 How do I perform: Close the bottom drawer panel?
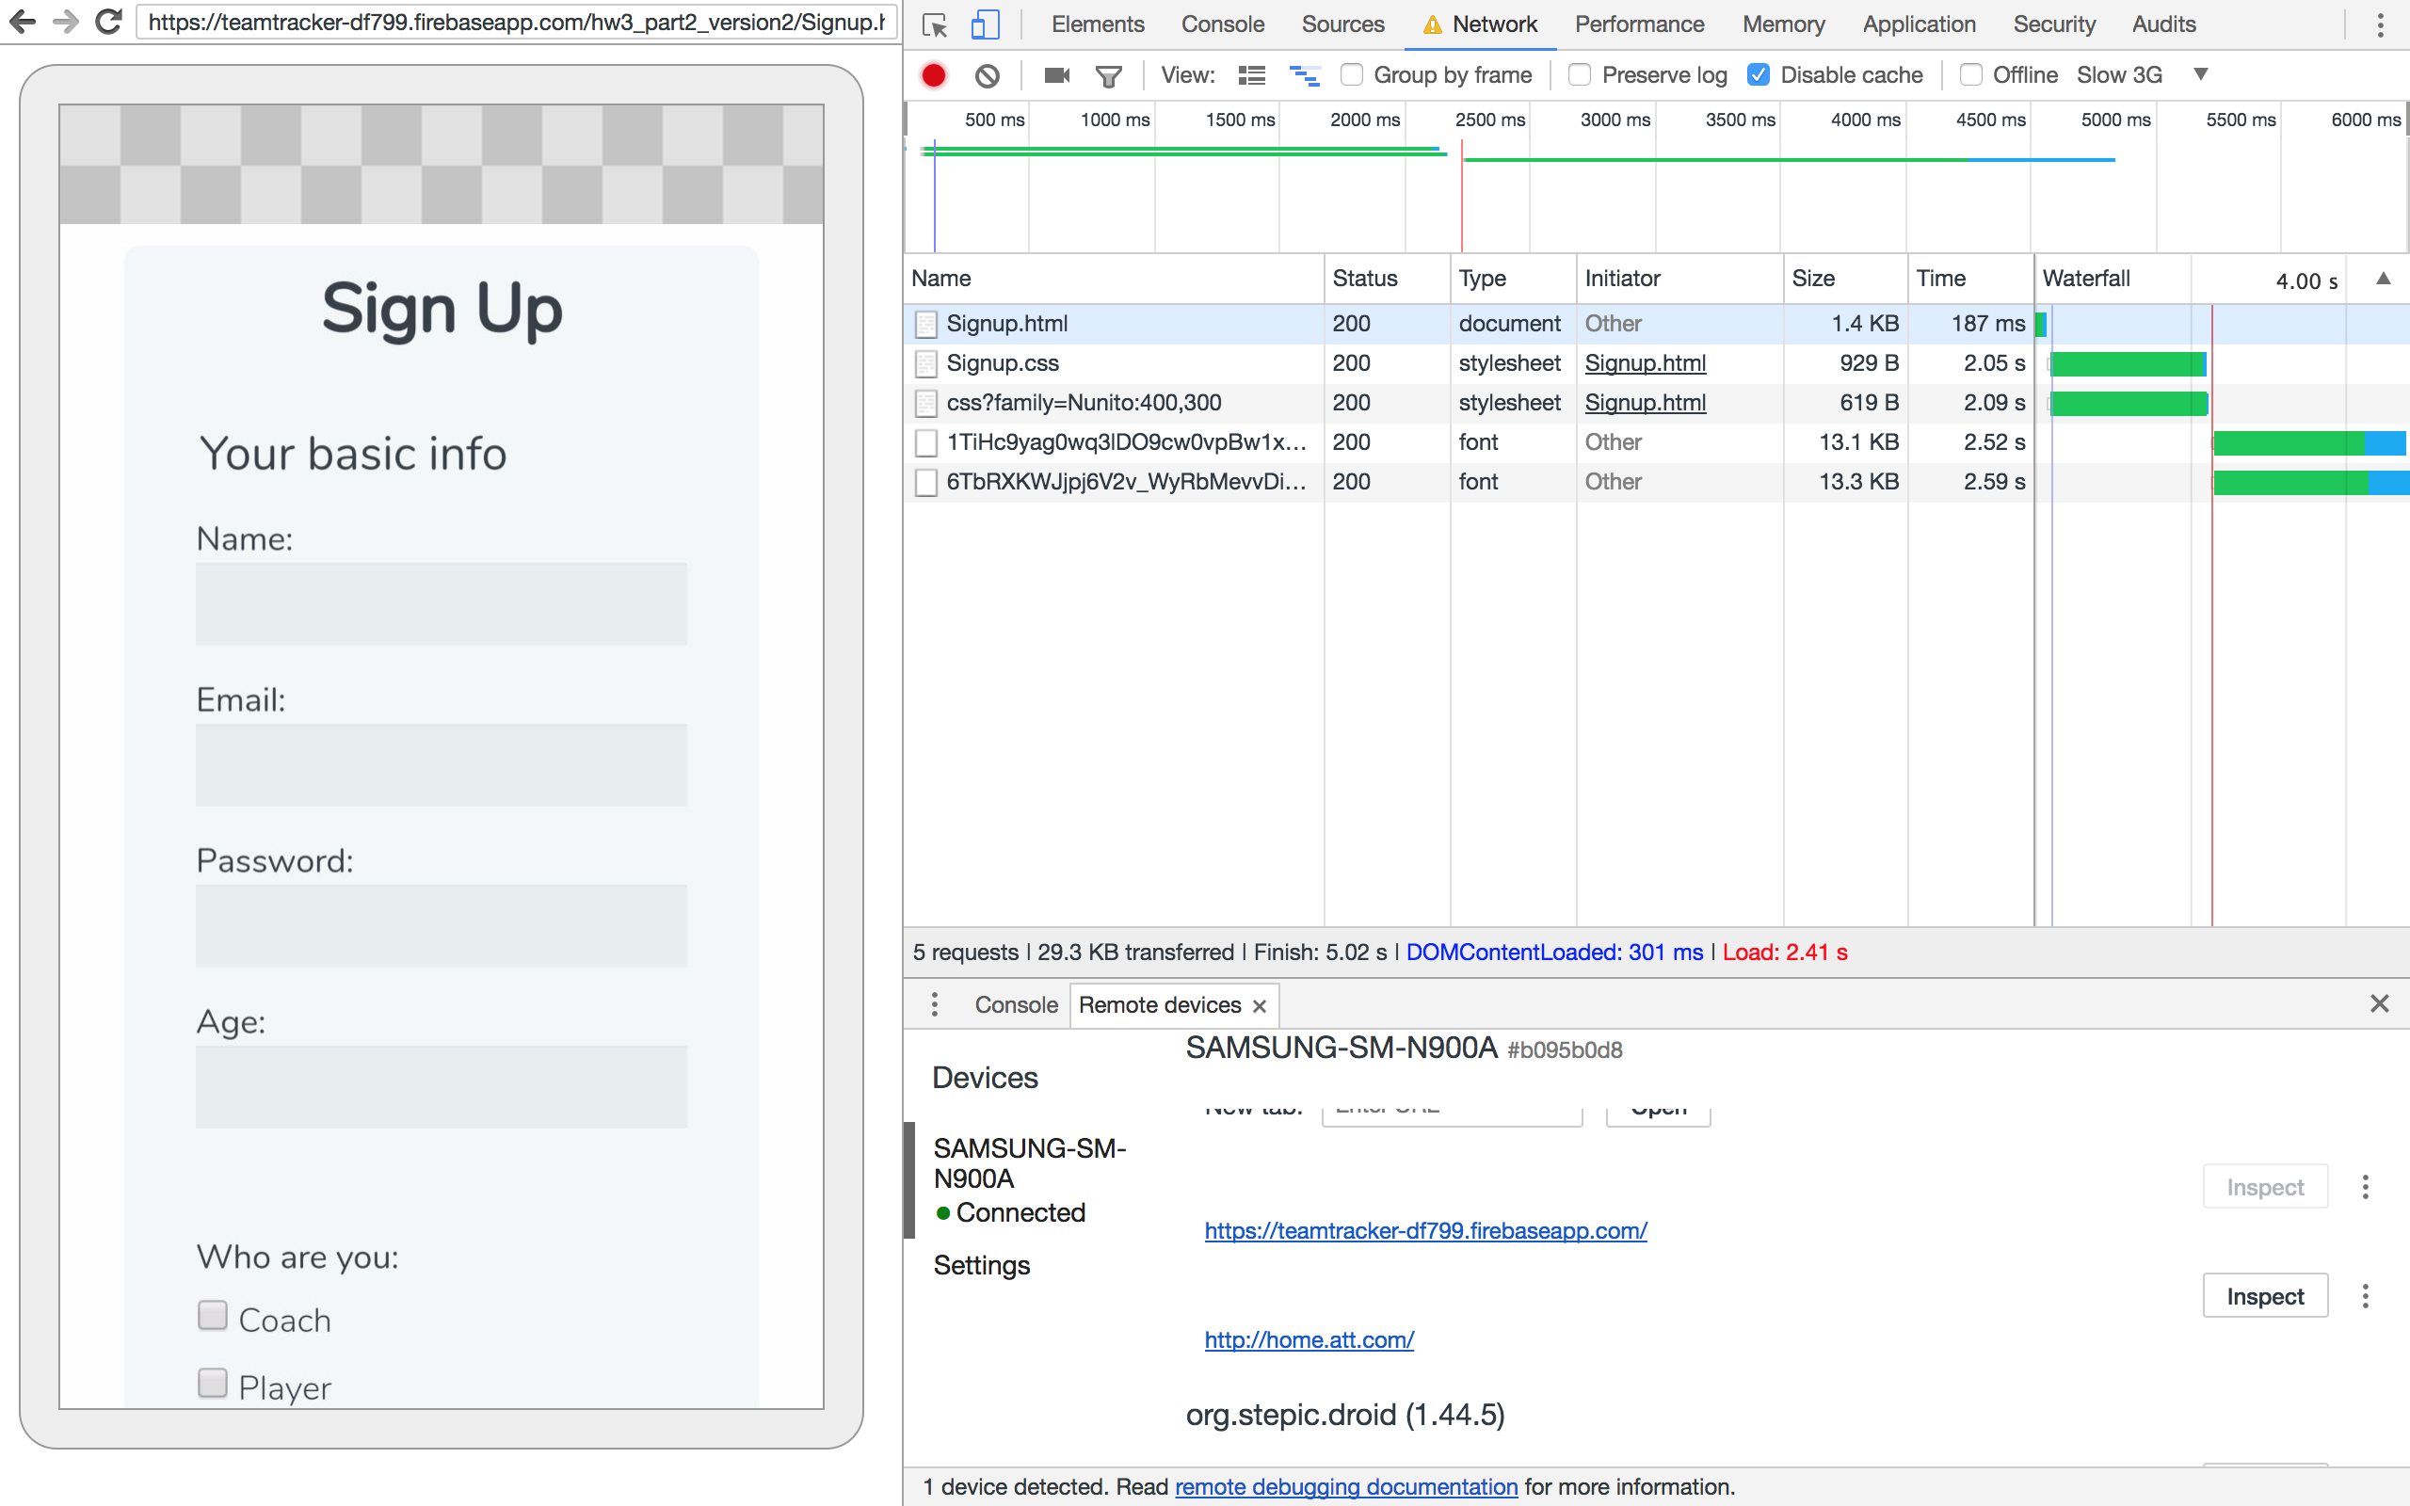pyautogui.click(x=2379, y=1004)
